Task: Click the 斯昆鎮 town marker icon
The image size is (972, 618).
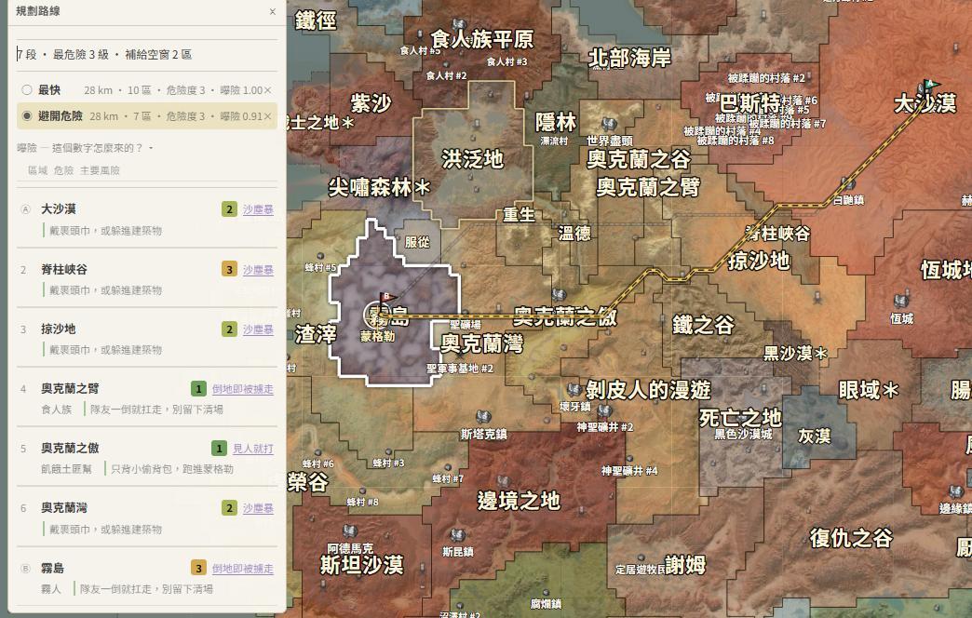Action: (457, 535)
